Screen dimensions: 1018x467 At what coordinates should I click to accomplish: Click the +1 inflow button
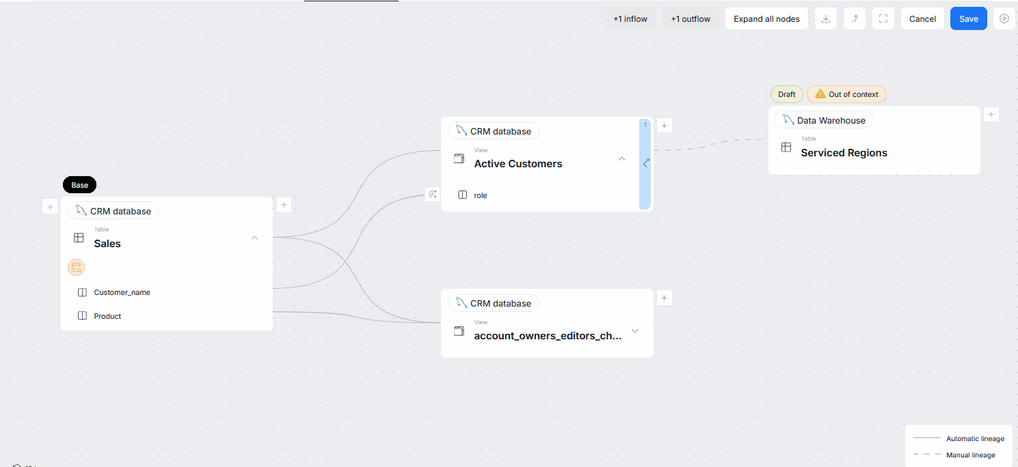[x=630, y=19]
